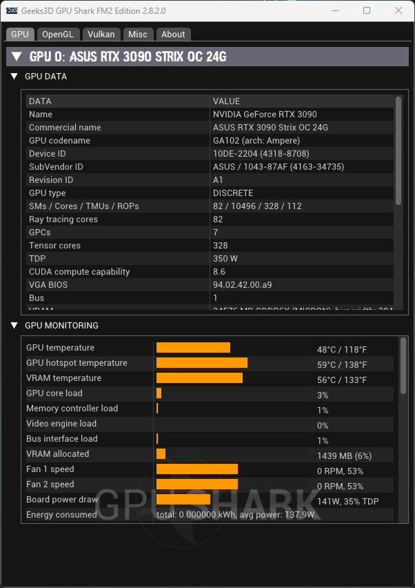Viewport: 415px width, 588px height.
Task: Select the '94.02.42.00.a9' VGA BIOS value
Action: [x=243, y=285]
